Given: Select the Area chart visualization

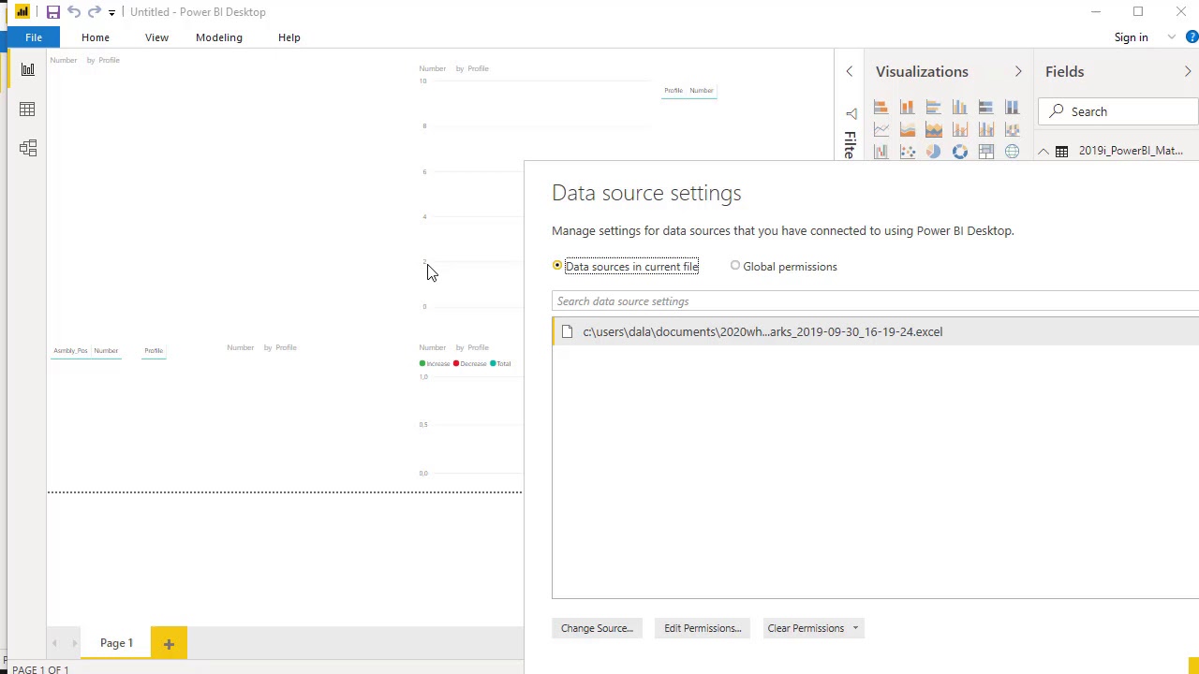Looking at the screenshot, I should click(907, 130).
